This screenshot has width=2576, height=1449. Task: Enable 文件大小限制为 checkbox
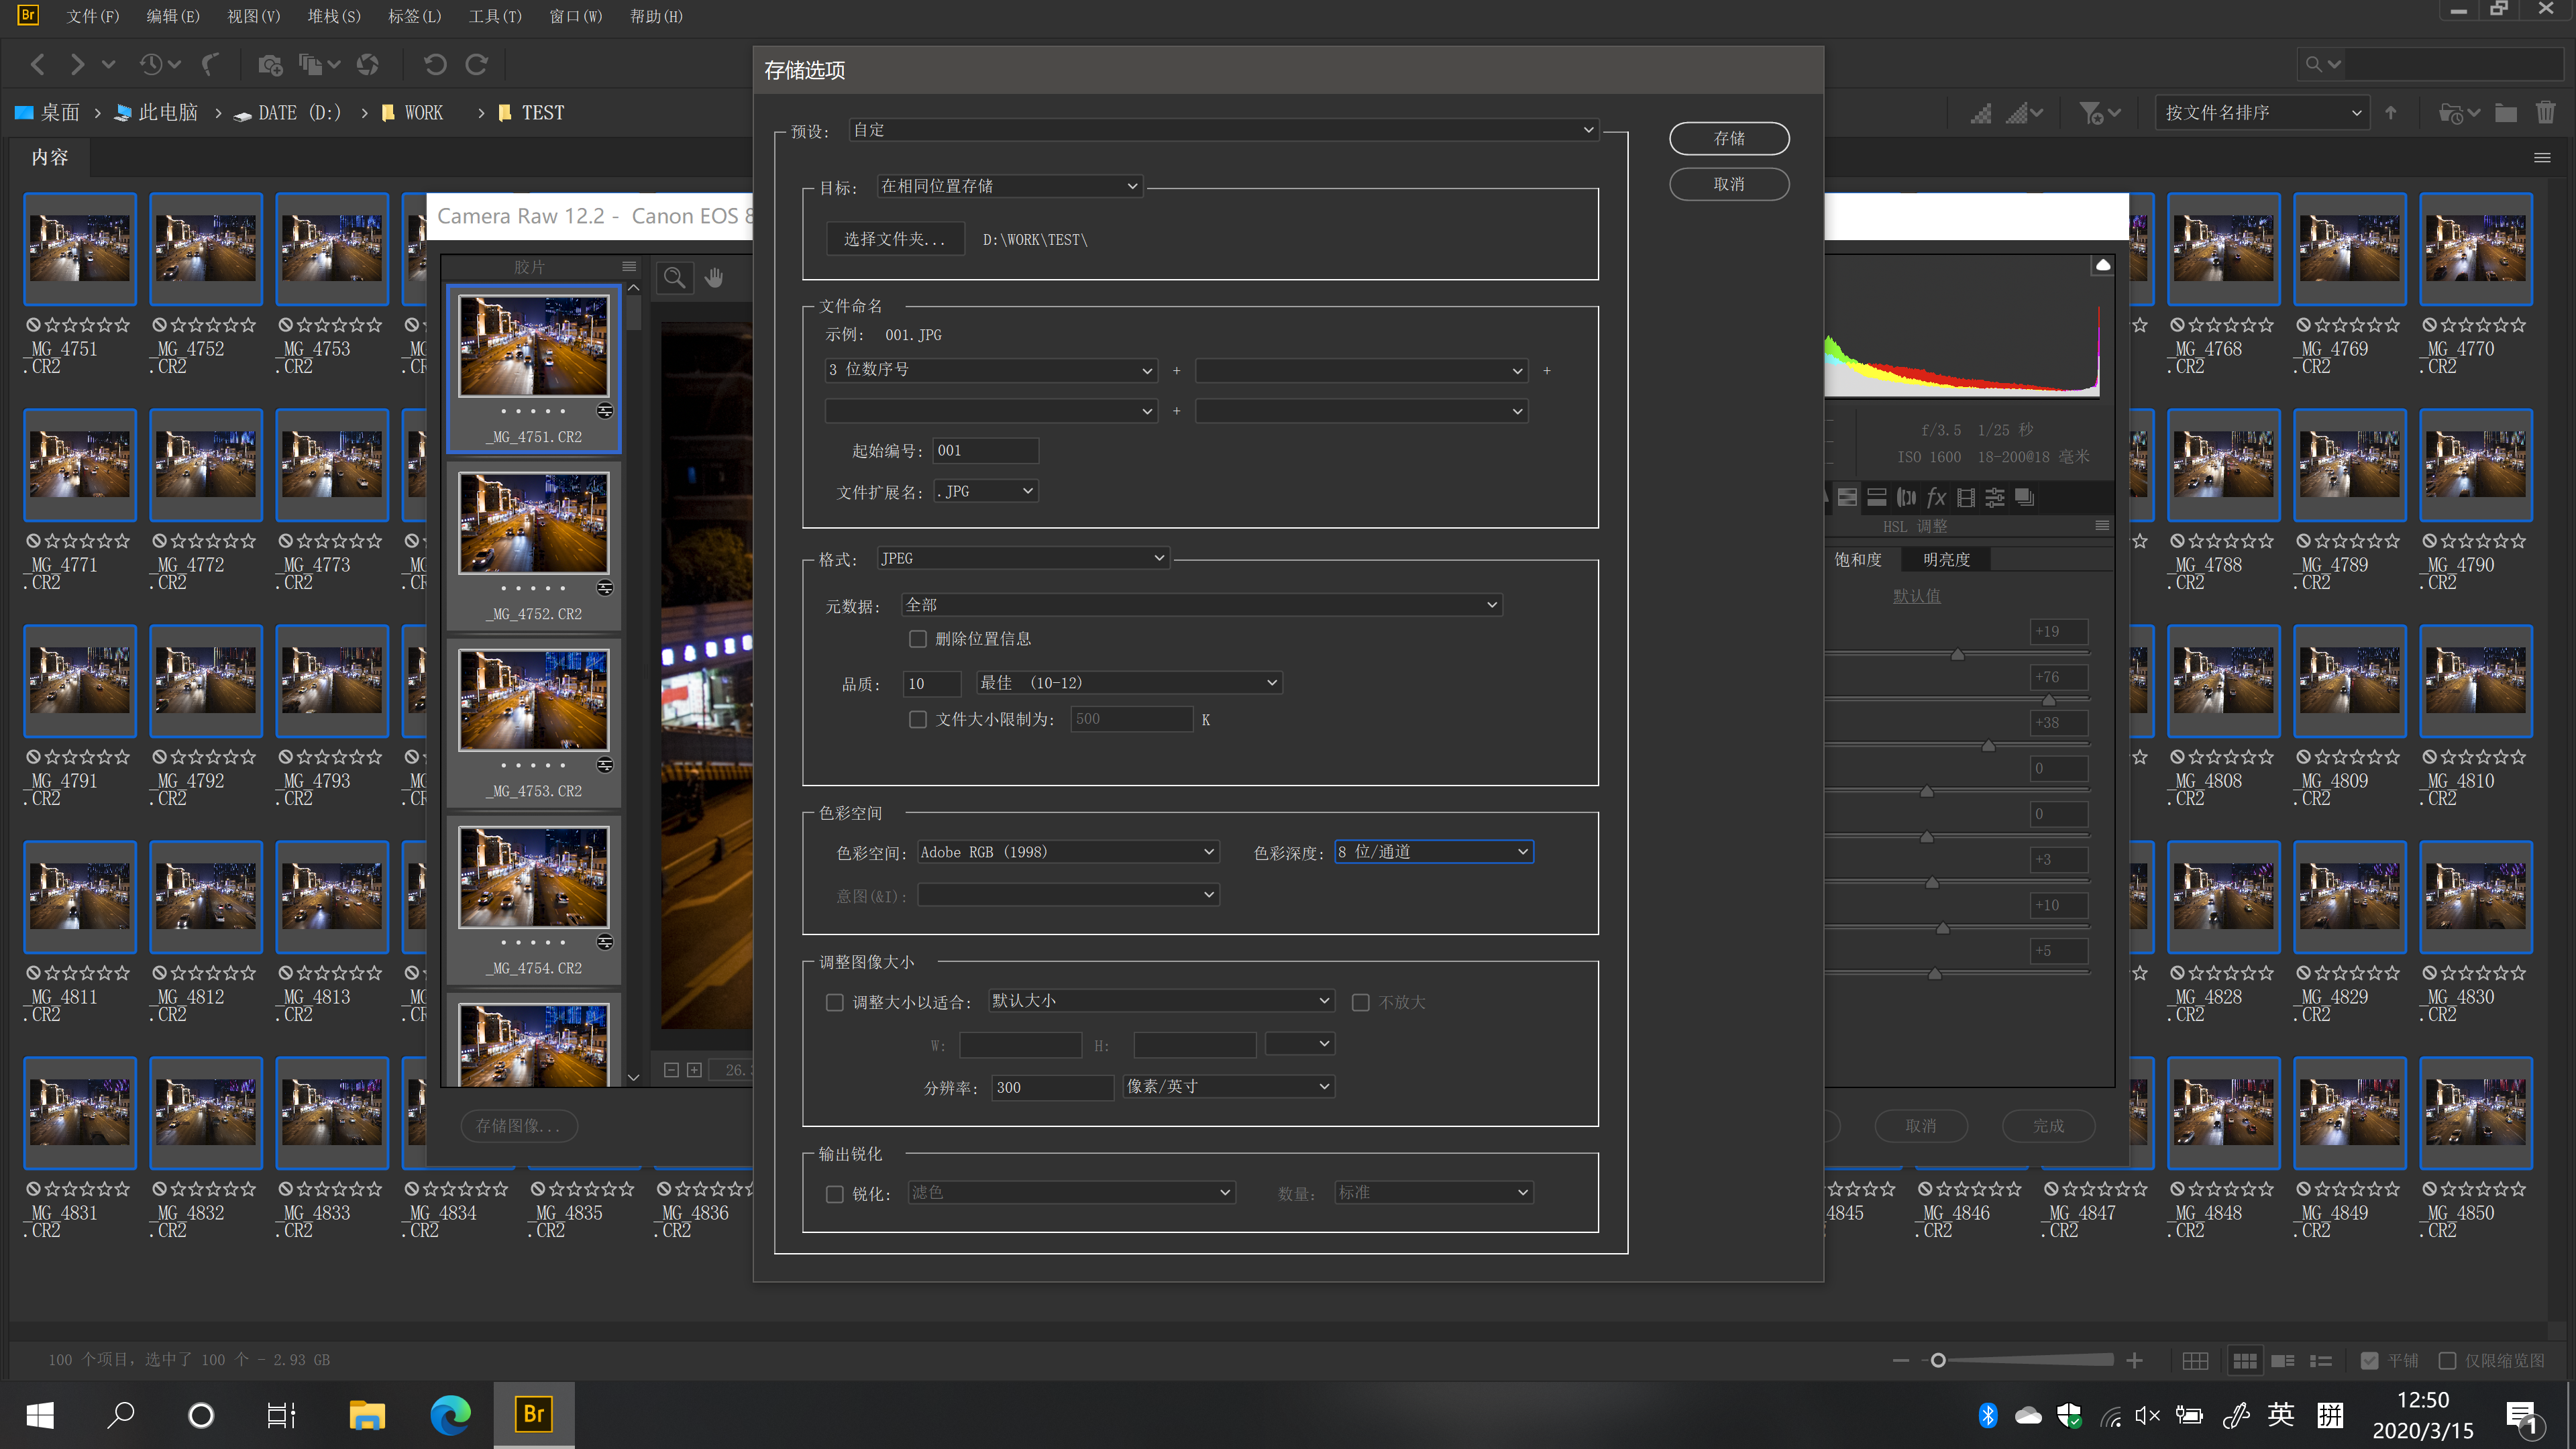pyautogui.click(x=917, y=720)
